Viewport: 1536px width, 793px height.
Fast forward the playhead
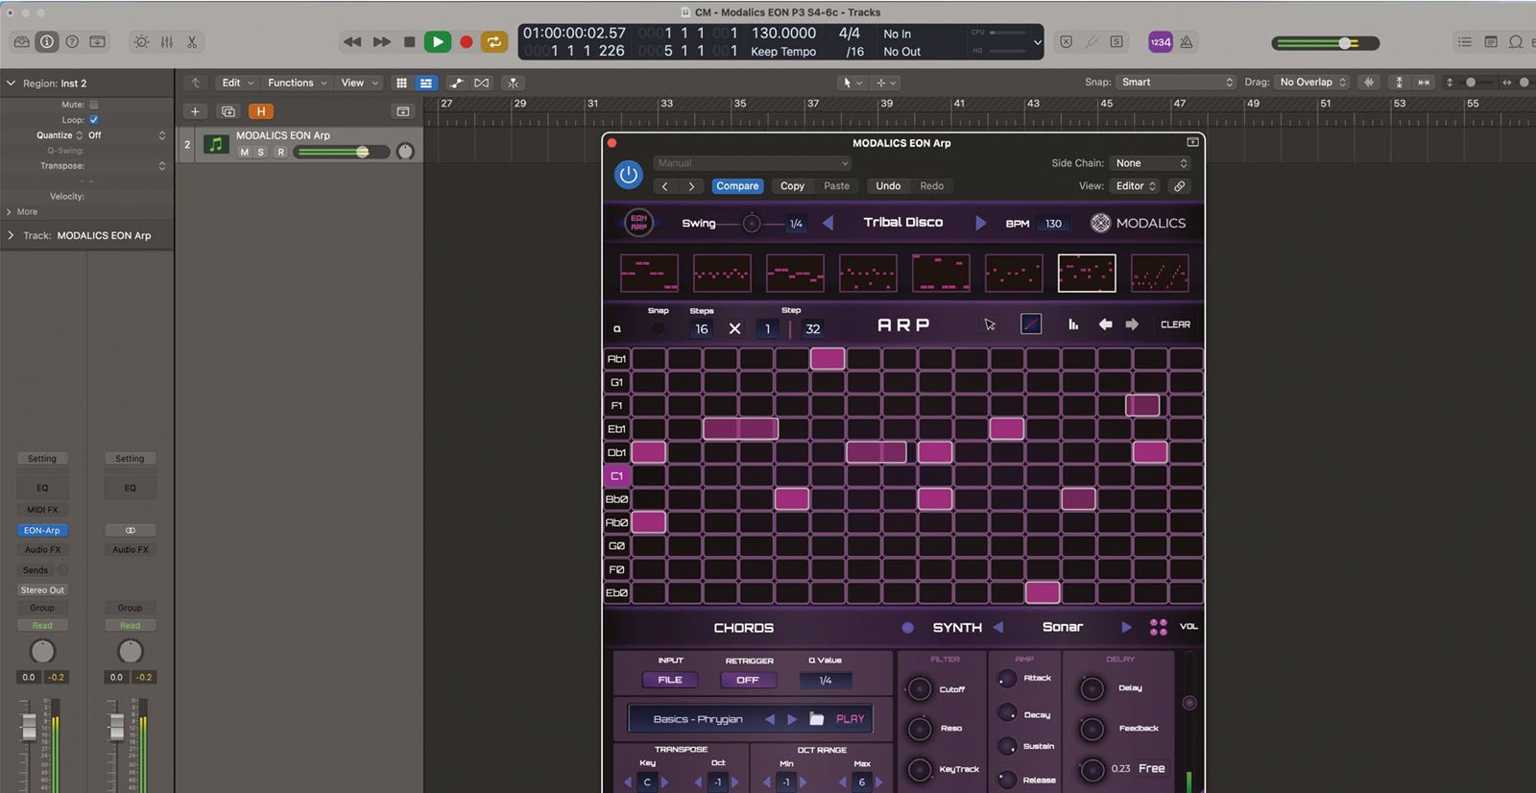coord(382,42)
